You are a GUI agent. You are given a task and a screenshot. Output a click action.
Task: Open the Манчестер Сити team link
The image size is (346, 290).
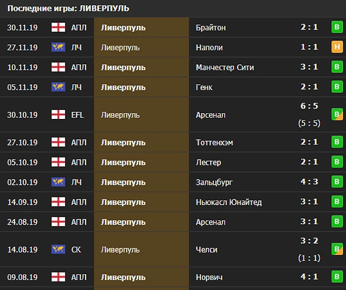click(225, 67)
